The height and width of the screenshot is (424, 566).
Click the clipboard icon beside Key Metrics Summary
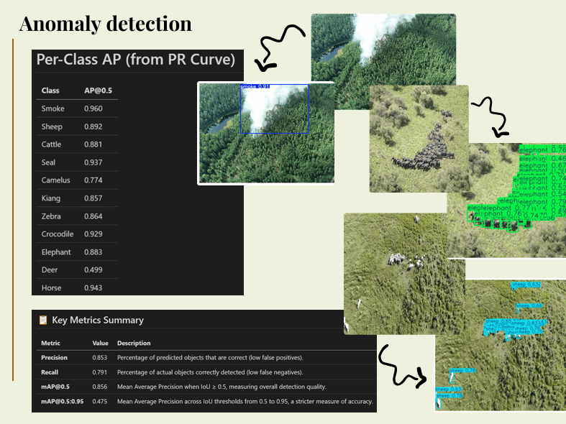pos(43,320)
